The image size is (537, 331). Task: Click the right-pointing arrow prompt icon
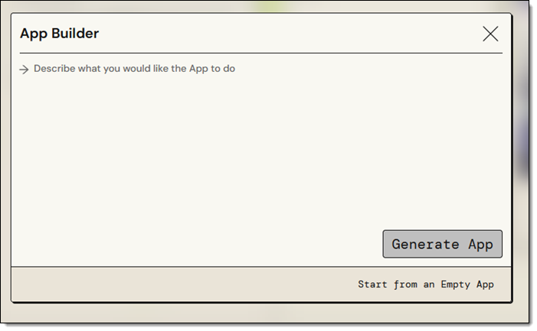click(x=24, y=70)
